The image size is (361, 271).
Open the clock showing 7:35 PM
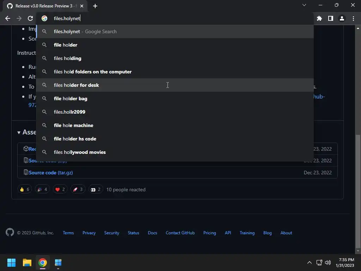345,263
